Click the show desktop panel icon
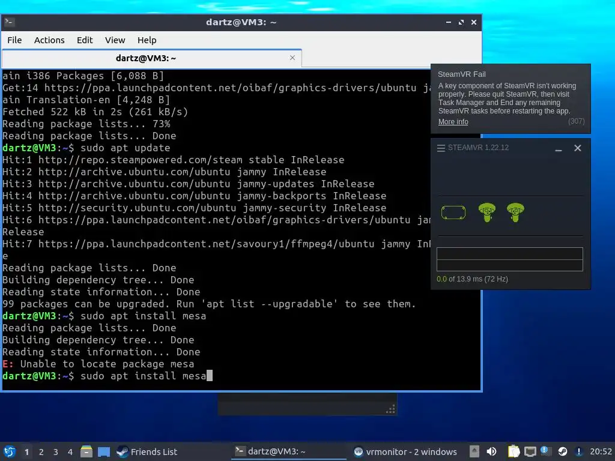The image size is (615, 461). 103,451
